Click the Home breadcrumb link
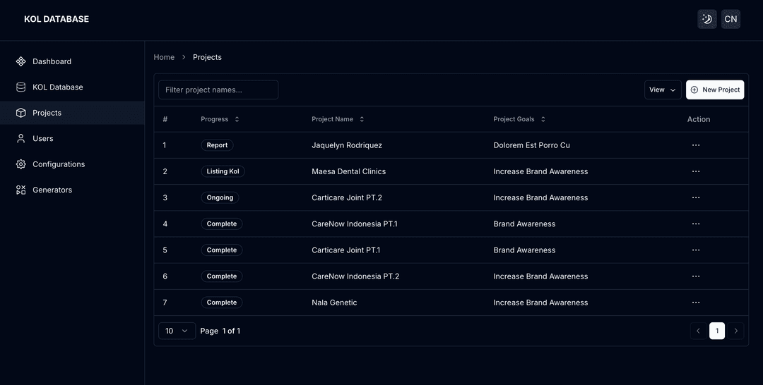This screenshot has height=385, width=763. [x=164, y=57]
